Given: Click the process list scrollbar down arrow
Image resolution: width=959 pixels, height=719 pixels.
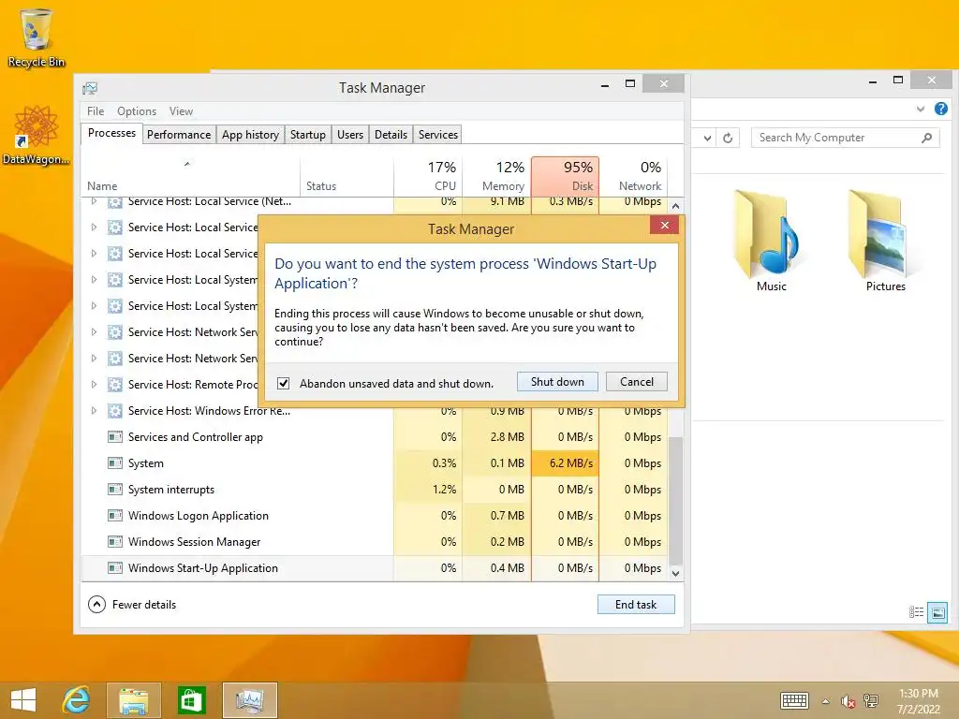Looking at the screenshot, I should point(676,574).
